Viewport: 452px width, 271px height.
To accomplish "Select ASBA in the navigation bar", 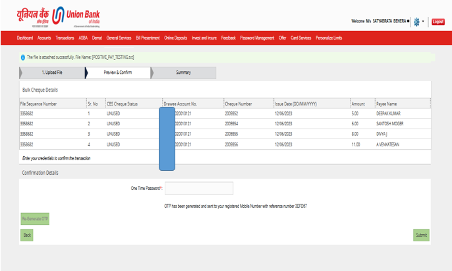I will pyautogui.click(x=83, y=38).
